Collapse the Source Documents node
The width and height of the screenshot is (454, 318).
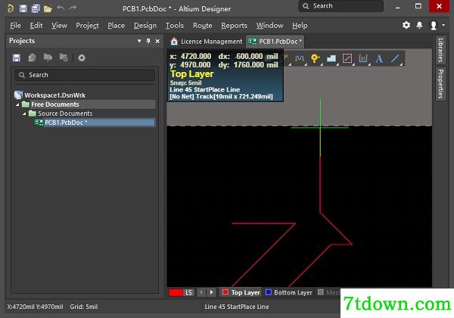coord(24,114)
